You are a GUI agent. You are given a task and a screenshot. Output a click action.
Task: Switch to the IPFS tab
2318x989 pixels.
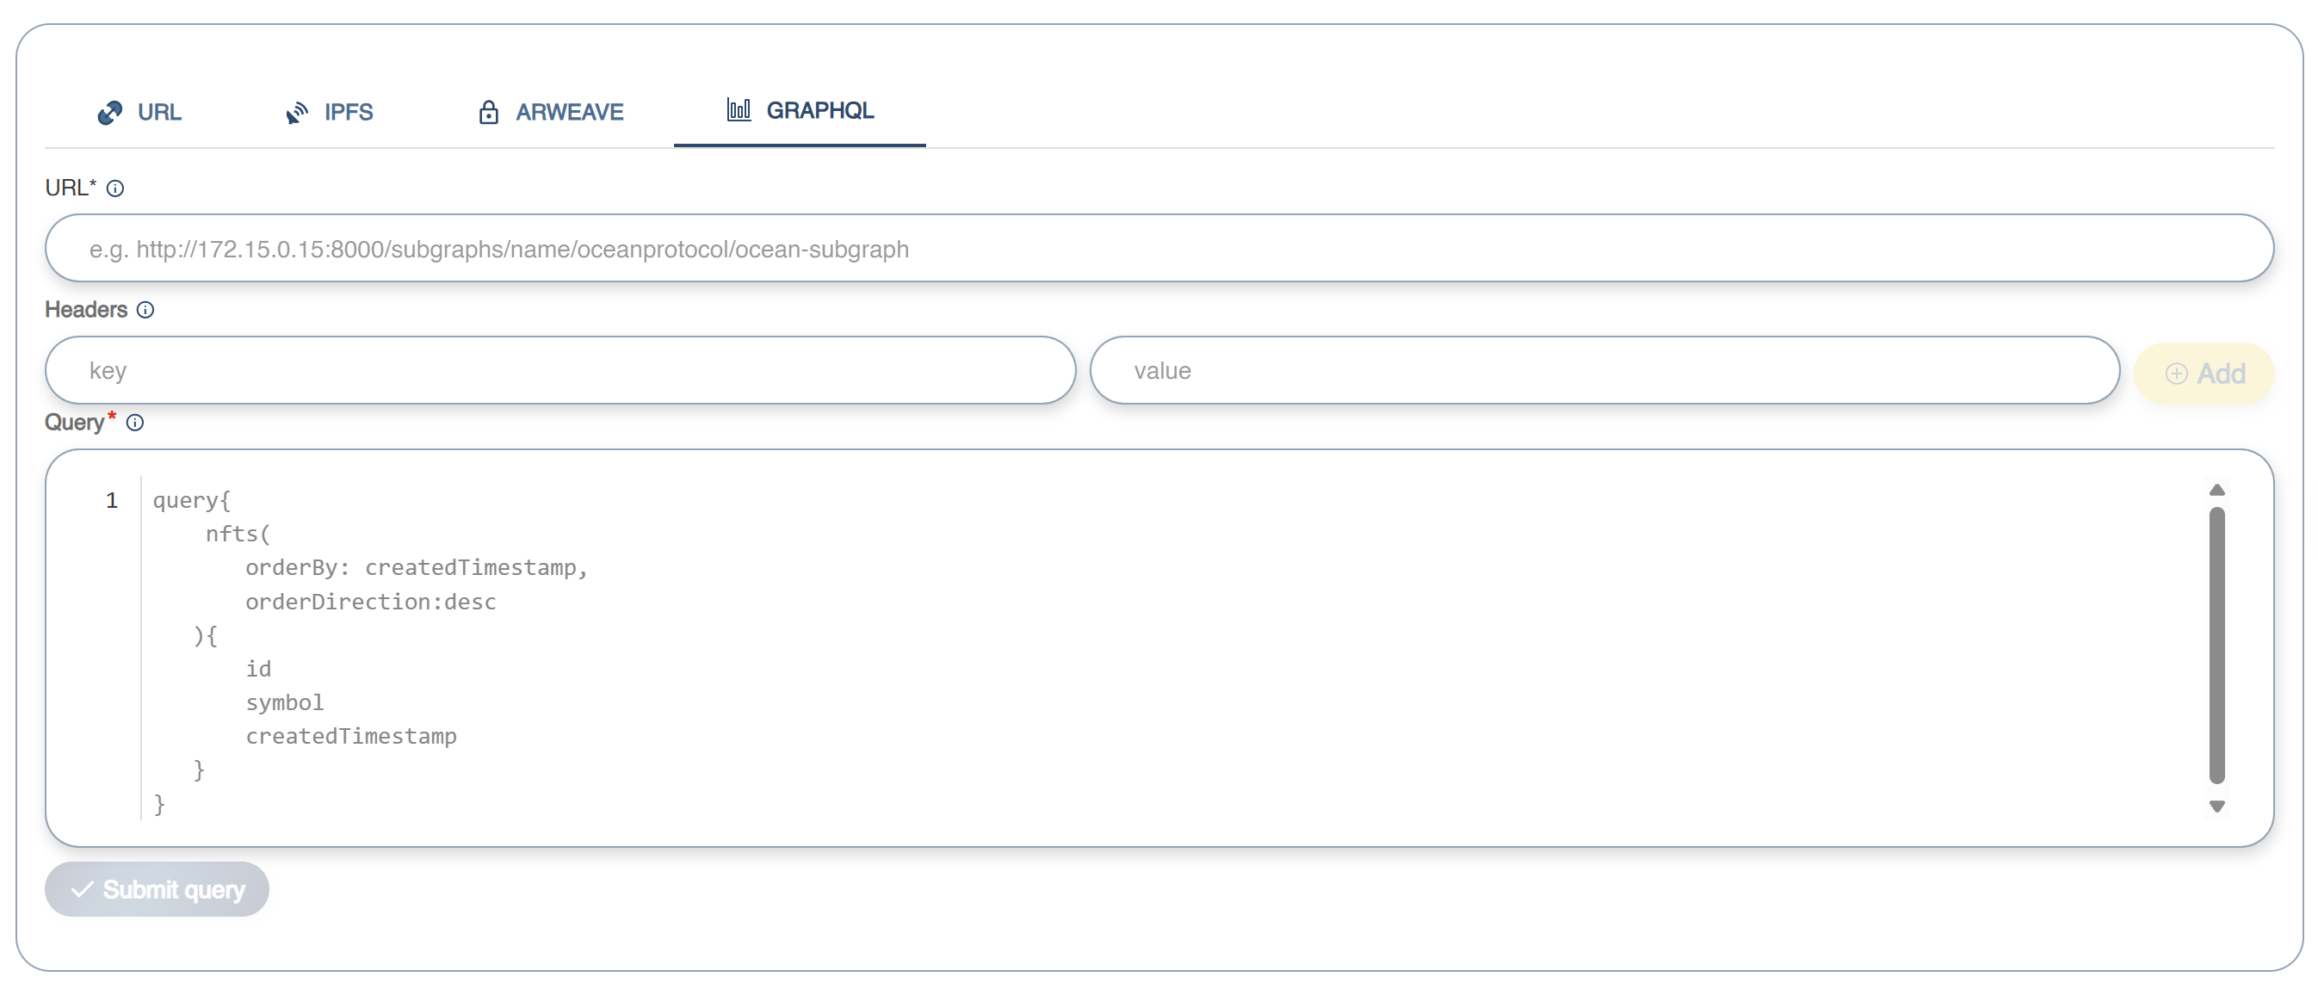pos(330,113)
